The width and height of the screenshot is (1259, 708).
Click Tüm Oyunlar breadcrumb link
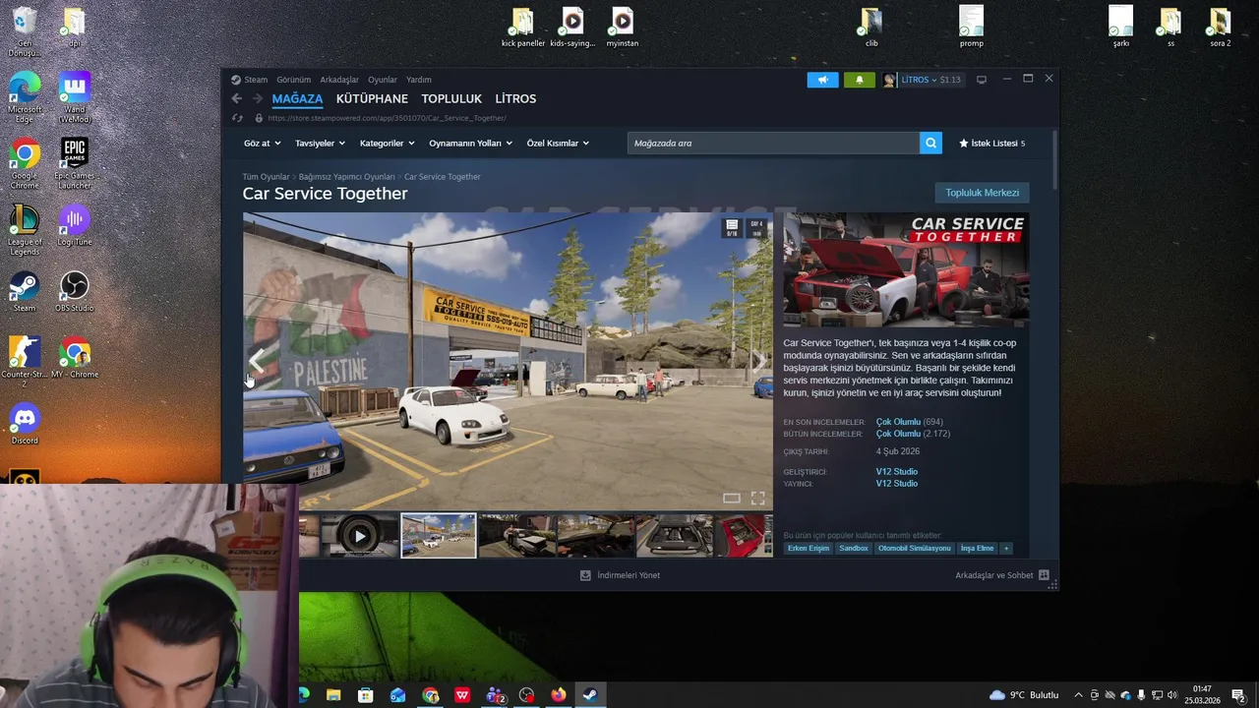click(266, 177)
